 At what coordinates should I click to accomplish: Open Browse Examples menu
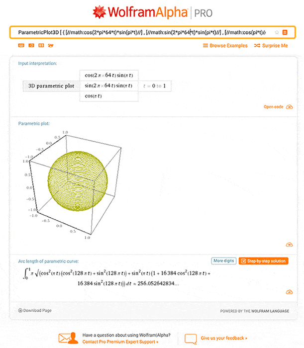click(225, 46)
